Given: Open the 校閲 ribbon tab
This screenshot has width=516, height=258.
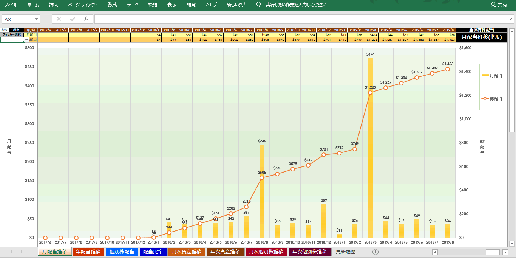Looking at the screenshot, I should [x=153, y=5].
